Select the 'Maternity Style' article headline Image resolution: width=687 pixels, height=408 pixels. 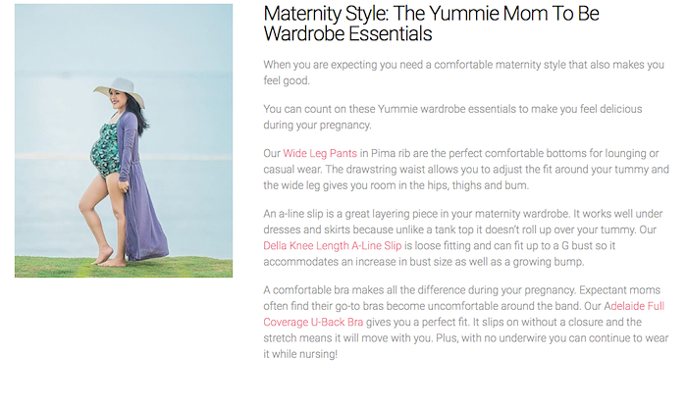tap(431, 24)
